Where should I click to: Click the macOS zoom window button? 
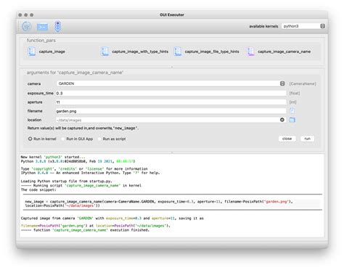tap(32, 15)
